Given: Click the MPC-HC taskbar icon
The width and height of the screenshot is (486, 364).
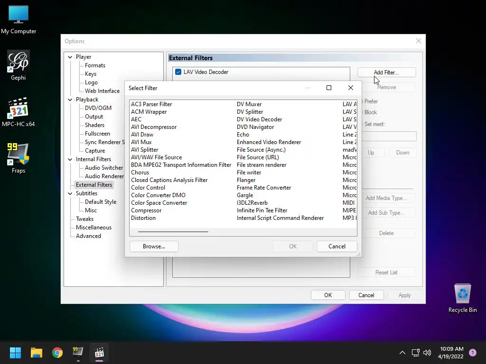Looking at the screenshot, I should [x=99, y=353].
